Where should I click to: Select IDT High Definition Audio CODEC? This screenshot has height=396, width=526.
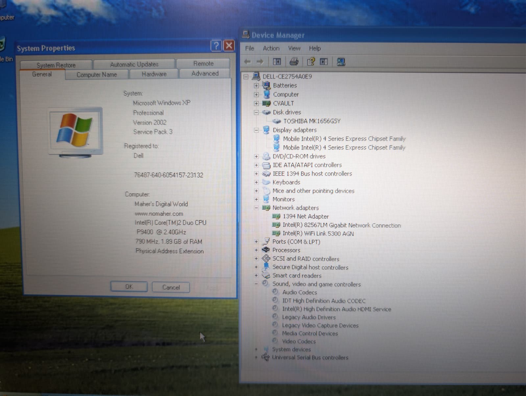(x=324, y=301)
